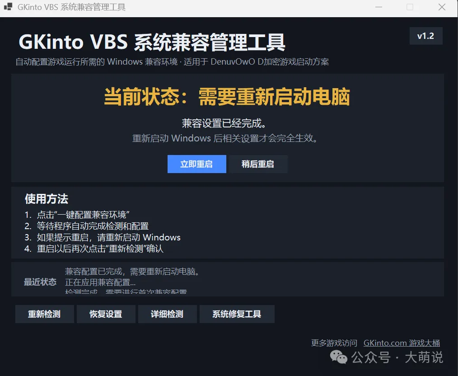The height and width of the screenshot is (376, 458).
Task: Click step 2 等待程序自动完成检测和配置
Action: (x=86, y=226)
